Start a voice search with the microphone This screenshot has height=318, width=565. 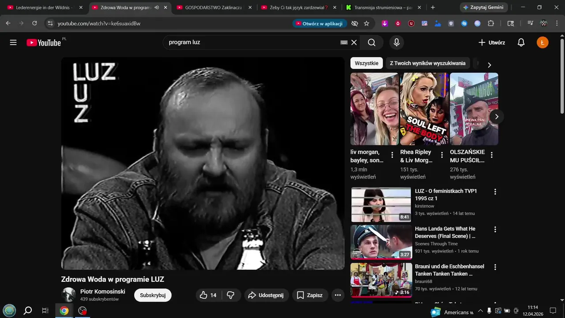pyautogui.click(x=396, y=42)
